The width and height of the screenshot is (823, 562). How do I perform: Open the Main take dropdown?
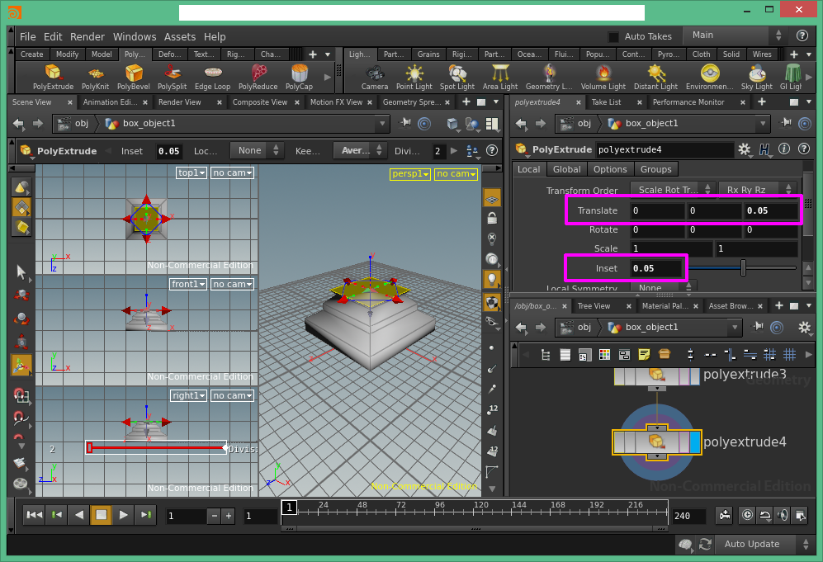click(735, 35)
